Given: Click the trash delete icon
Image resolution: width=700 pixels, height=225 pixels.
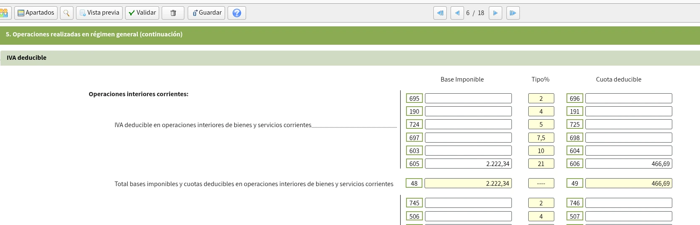Looking at the screenshot, I should 173,13.
